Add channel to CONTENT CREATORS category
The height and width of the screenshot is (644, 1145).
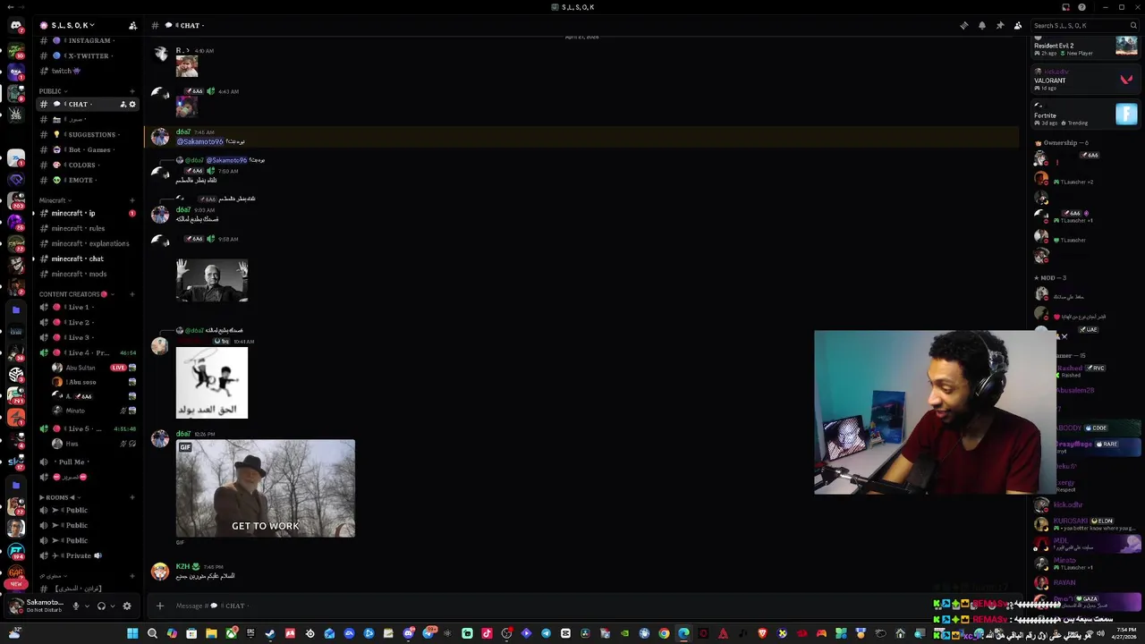pyautogui.click(x=132, y=294)
